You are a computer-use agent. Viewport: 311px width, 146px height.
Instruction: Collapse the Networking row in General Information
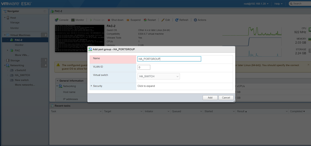[x=57, y=86]
